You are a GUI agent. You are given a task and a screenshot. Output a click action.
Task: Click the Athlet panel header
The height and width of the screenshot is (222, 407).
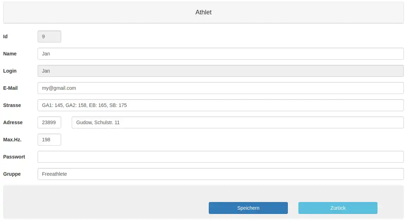203,13
